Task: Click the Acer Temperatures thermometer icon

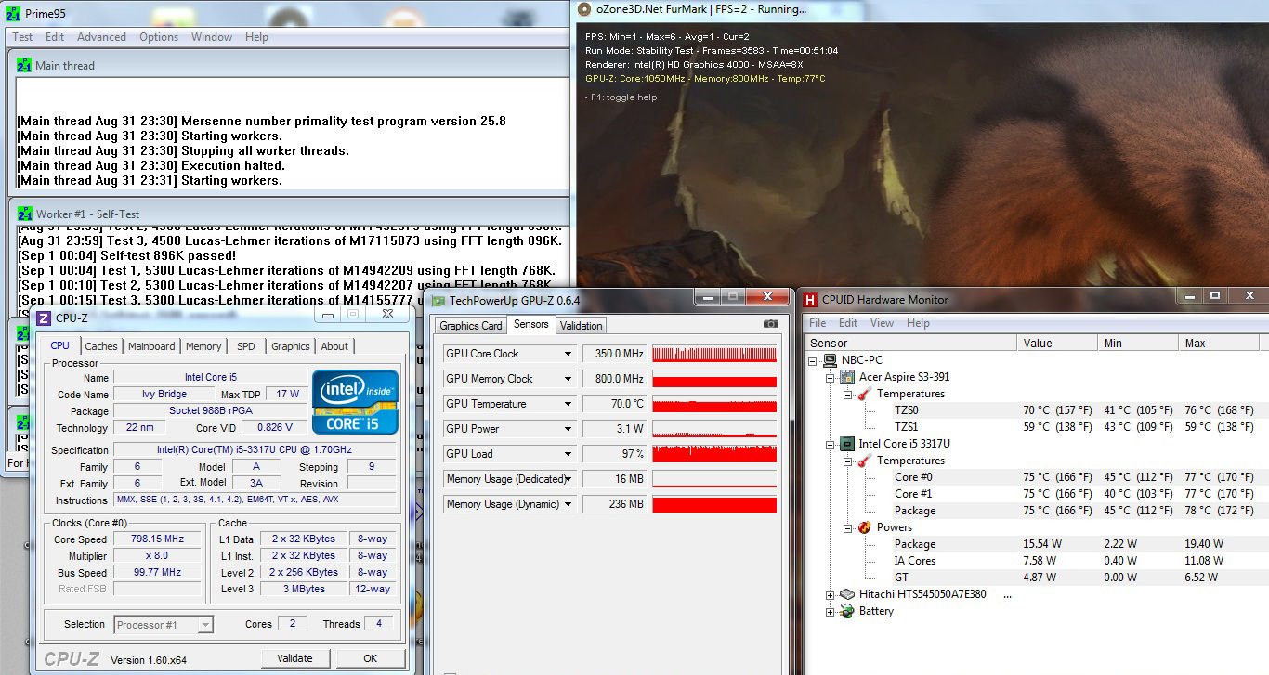Action: tap(864, 394)
